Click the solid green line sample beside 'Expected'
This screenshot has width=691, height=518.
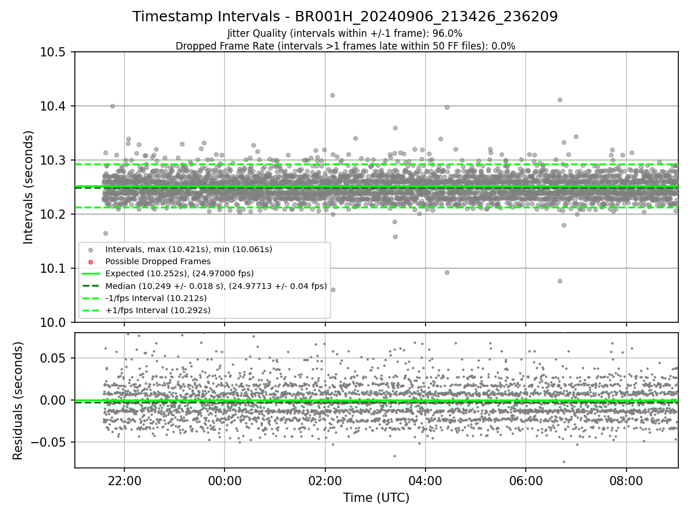(x=90, y=274)
